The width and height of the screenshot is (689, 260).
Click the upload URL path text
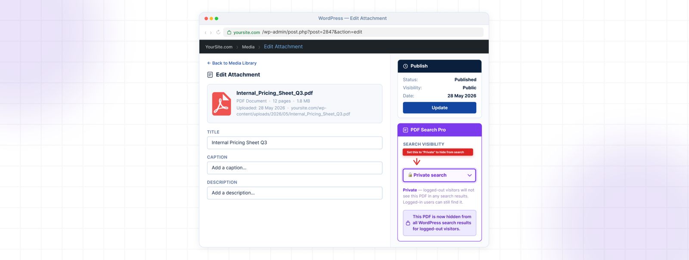293,111
